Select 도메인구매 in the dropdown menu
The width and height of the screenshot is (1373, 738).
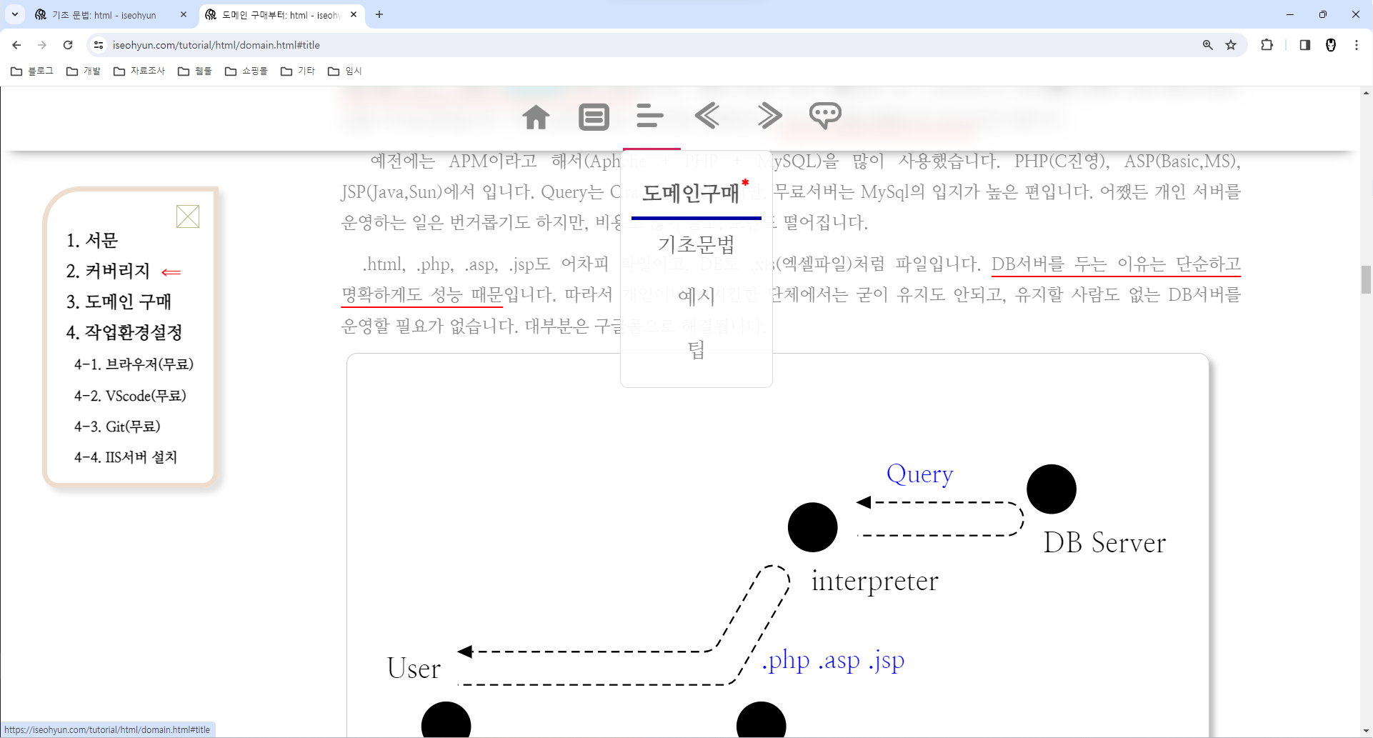tap(690, 193)
